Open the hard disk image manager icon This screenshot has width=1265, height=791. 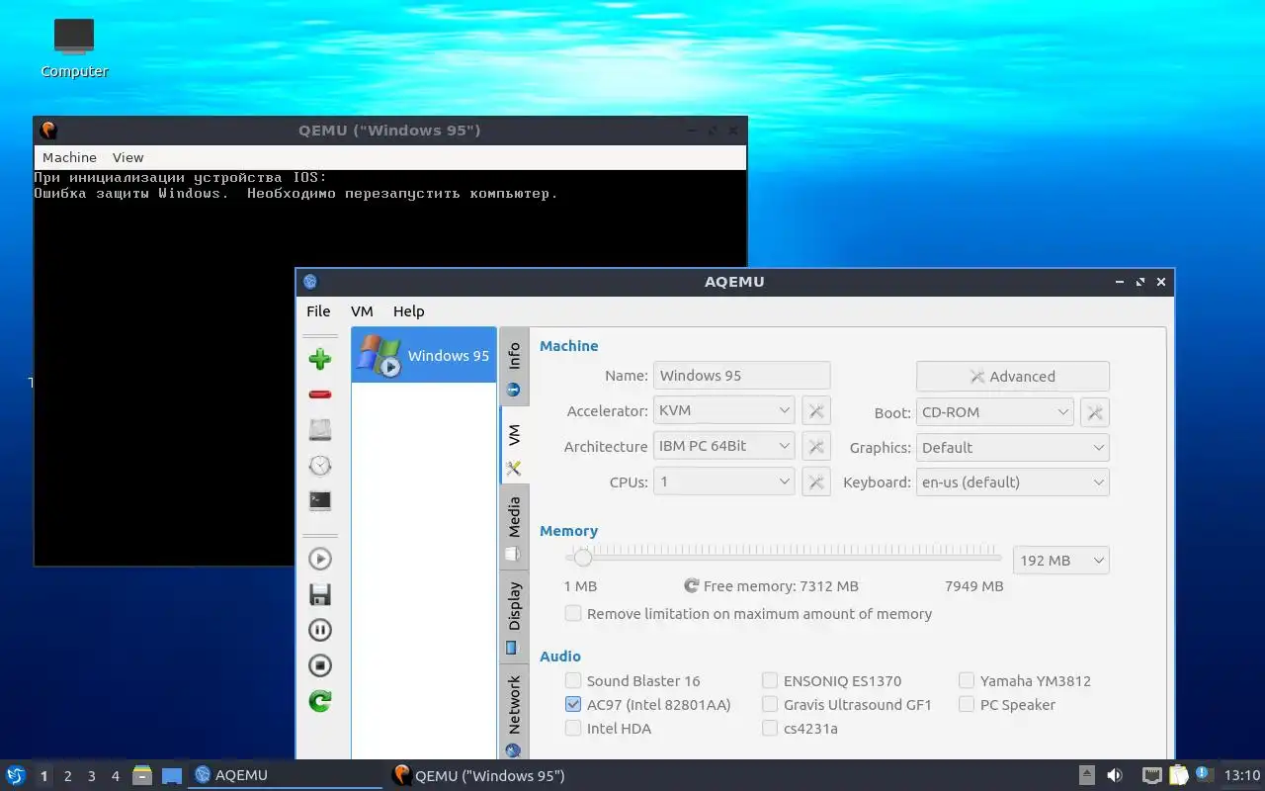click(320, 430)
